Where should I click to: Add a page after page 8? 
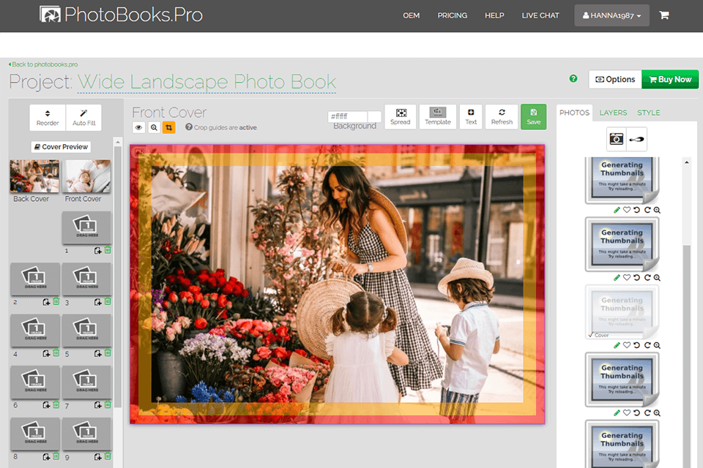point(46,456)
